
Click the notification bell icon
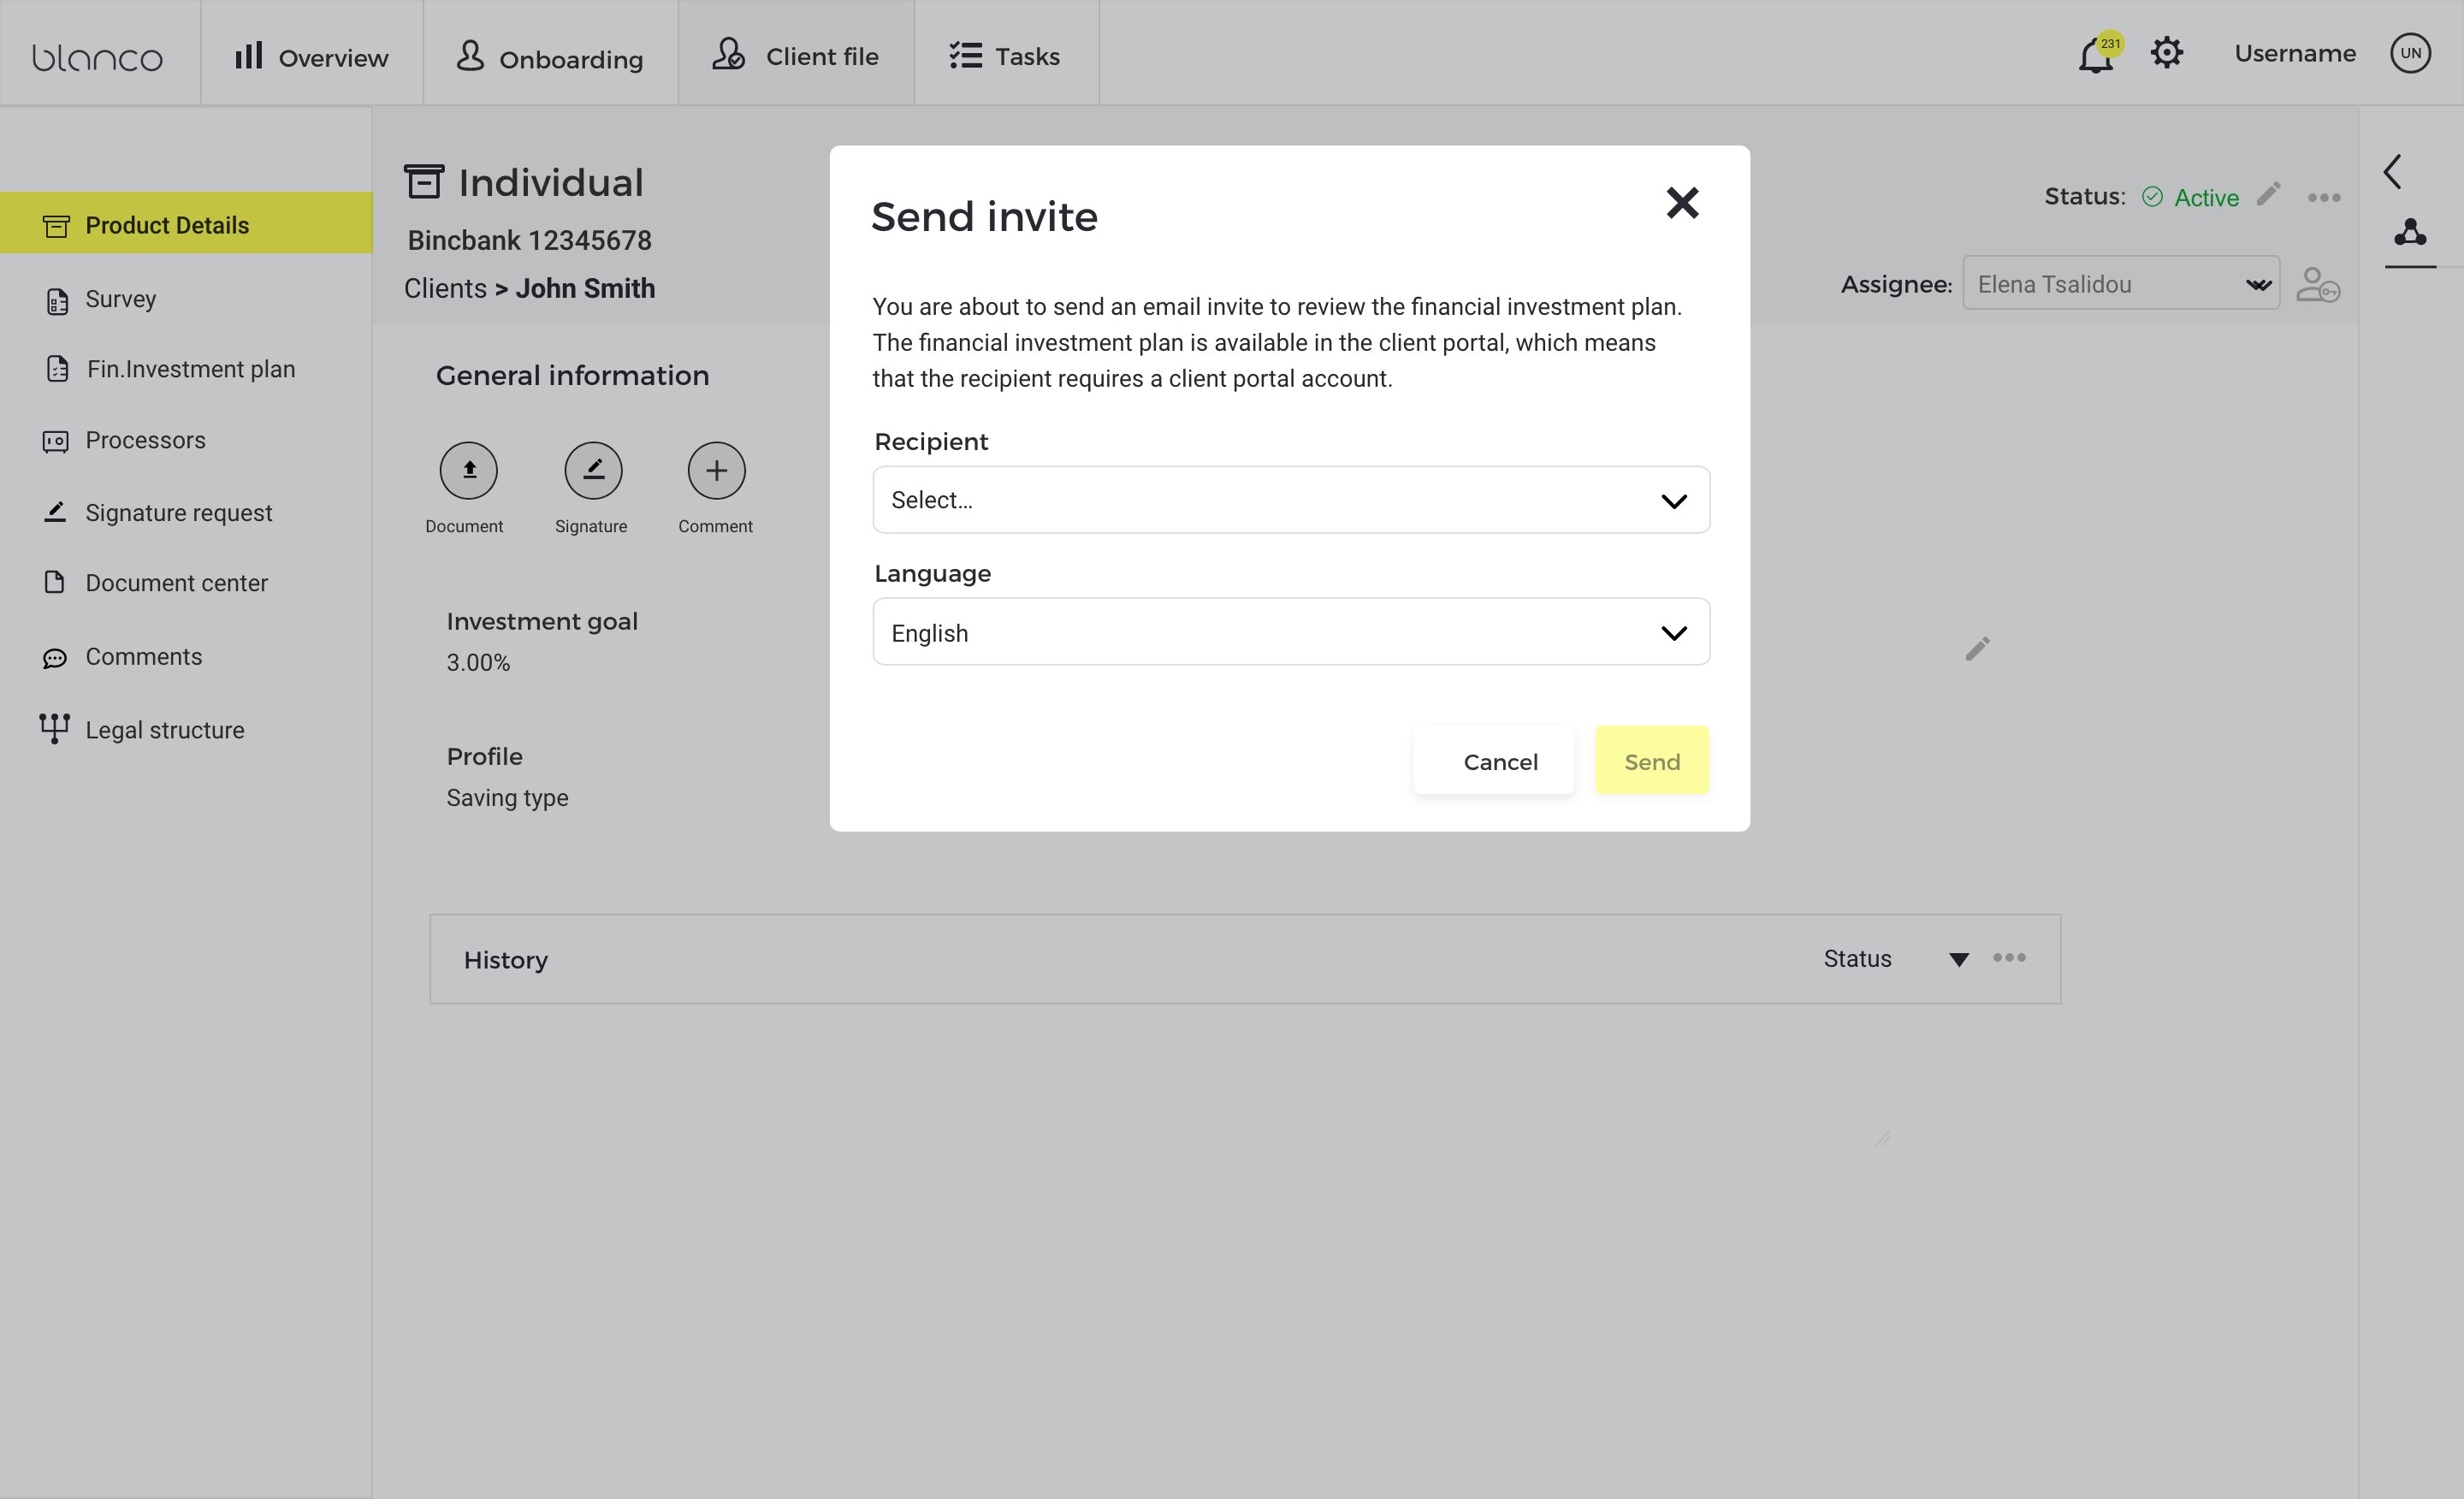(2094, 55)
